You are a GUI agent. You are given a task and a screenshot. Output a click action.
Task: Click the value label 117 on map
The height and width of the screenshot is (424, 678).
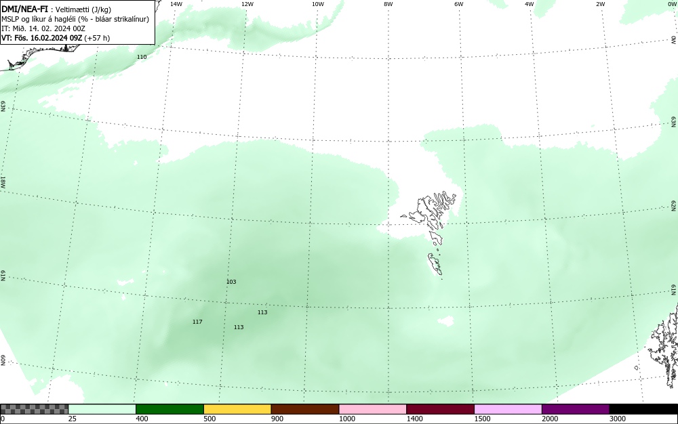tap(197, 322)
